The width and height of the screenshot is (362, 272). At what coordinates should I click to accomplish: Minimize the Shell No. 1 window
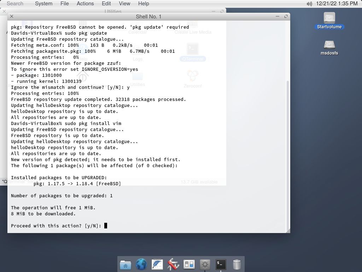(278, 16)
